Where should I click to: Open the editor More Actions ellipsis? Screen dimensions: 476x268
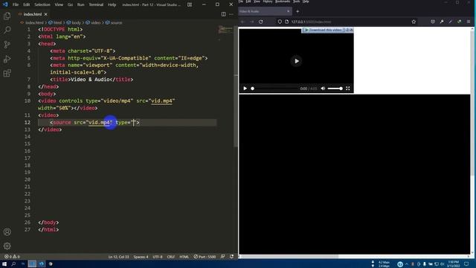tap(231, 14)
